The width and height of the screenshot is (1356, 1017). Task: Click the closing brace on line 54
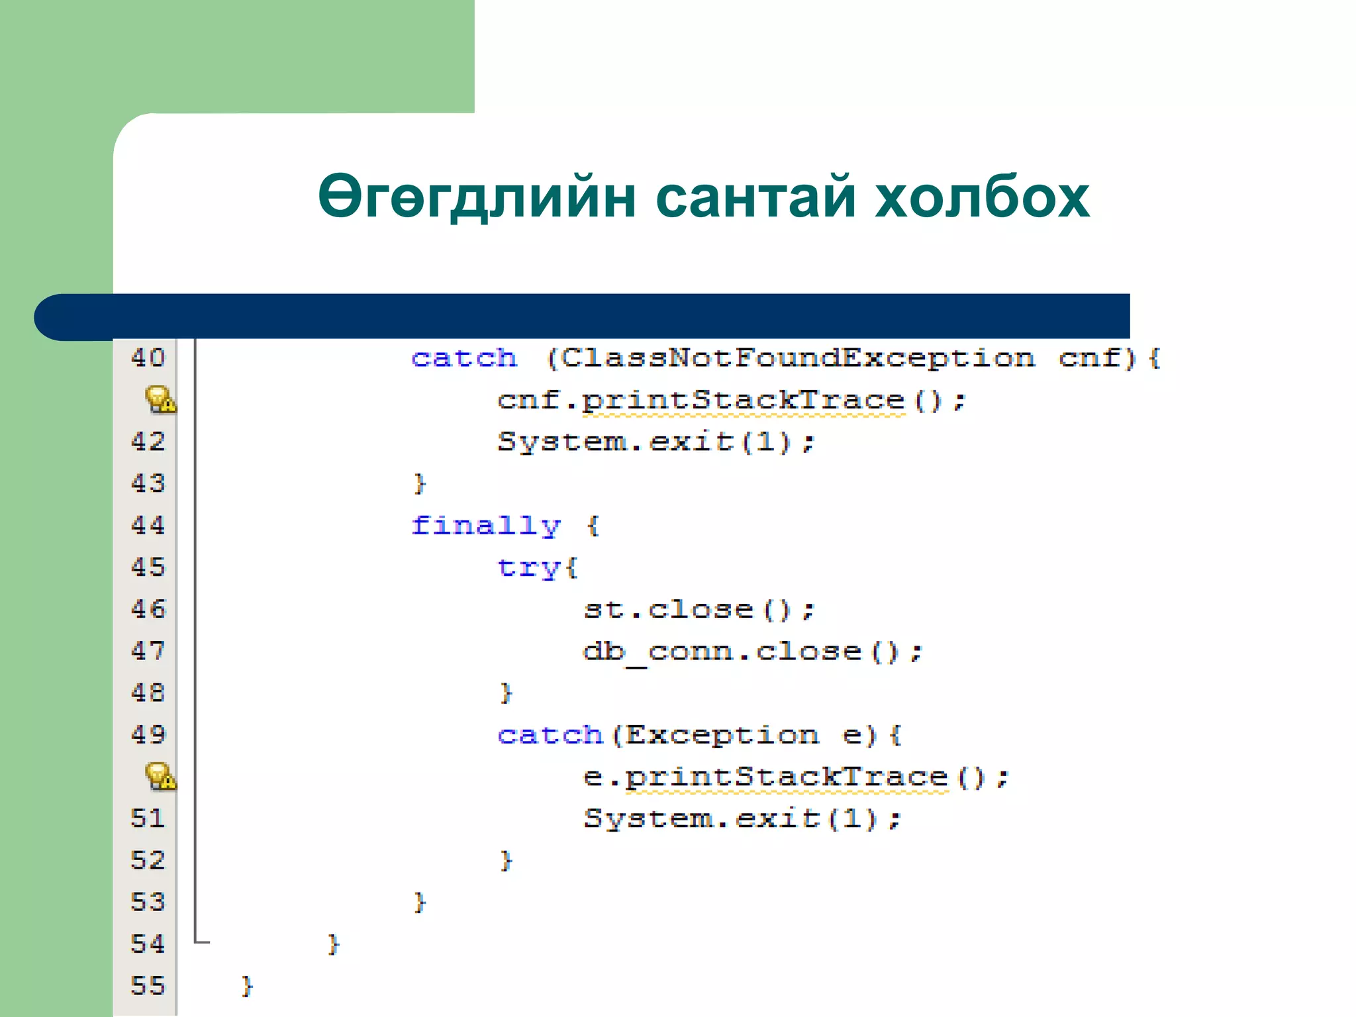coord(333,944)
